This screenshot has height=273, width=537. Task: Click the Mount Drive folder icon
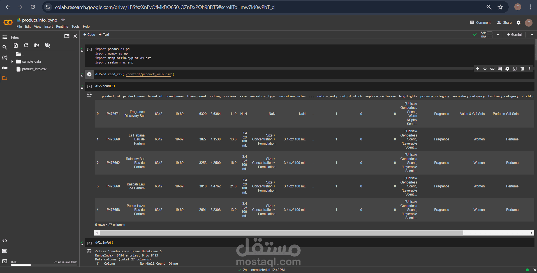tap(37, 45)
